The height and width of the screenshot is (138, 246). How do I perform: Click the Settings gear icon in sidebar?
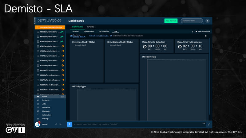38,119
